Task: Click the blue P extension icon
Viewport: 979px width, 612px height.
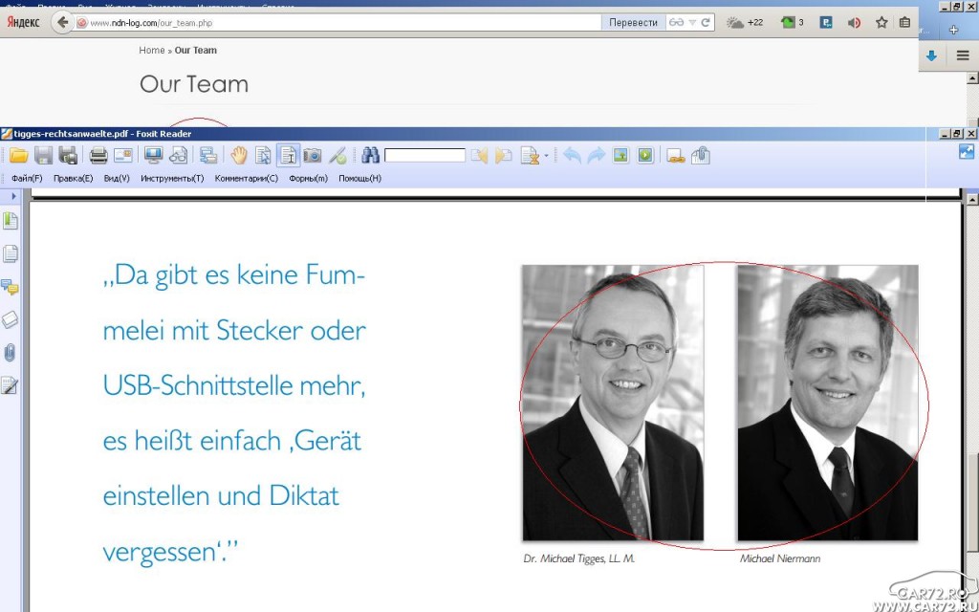Action: pos(826,23)
